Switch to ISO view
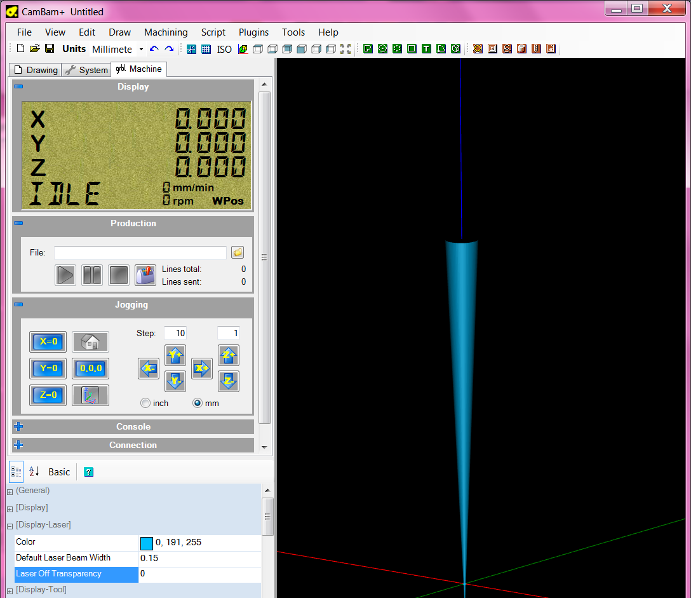The height and width of the screenshot is (598, 691). [224, 49]
